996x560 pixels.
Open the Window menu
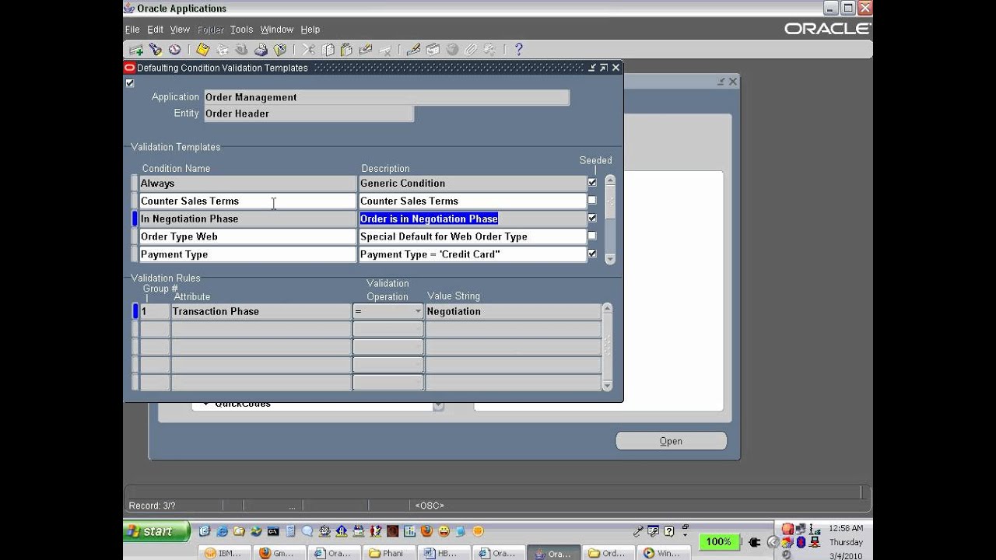click(x=277, y=30)
